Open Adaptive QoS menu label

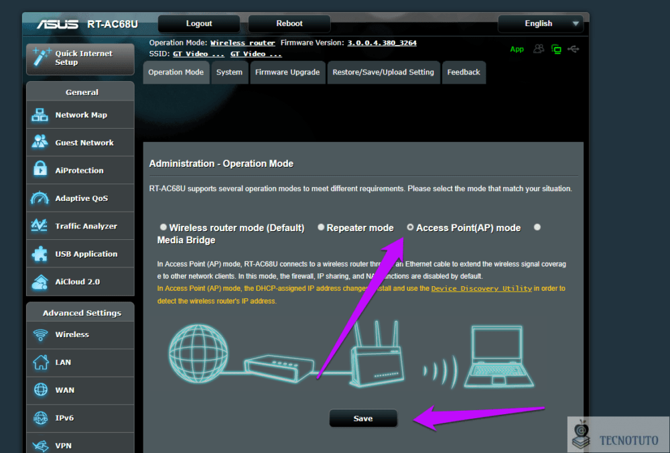[82, 198]
